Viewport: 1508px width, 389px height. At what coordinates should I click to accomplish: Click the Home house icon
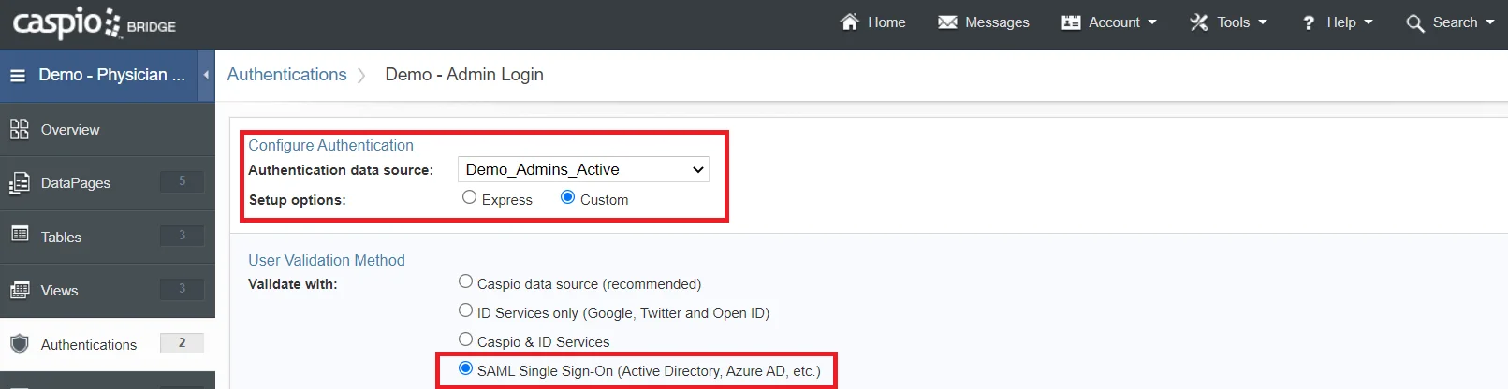849,22
